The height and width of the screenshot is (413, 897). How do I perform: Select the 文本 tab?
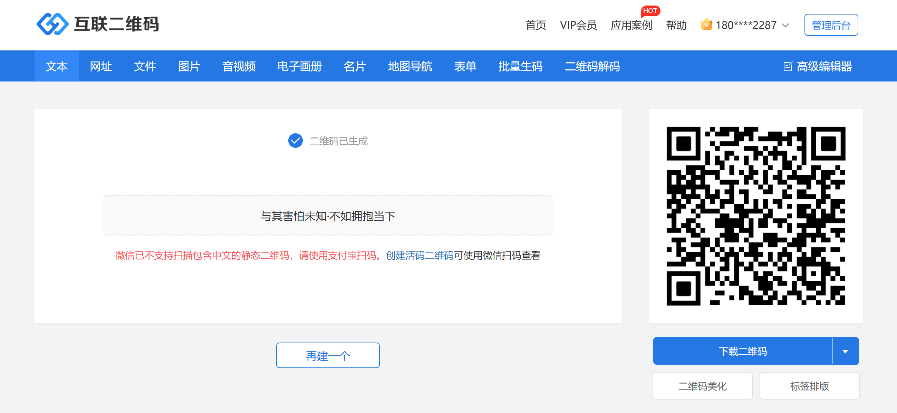point(56,66)
